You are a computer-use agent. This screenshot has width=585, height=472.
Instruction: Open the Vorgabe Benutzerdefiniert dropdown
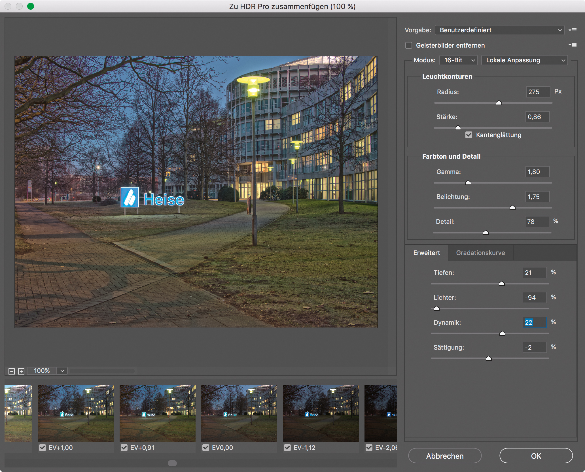pyautogui.click(x=499, y=30)
